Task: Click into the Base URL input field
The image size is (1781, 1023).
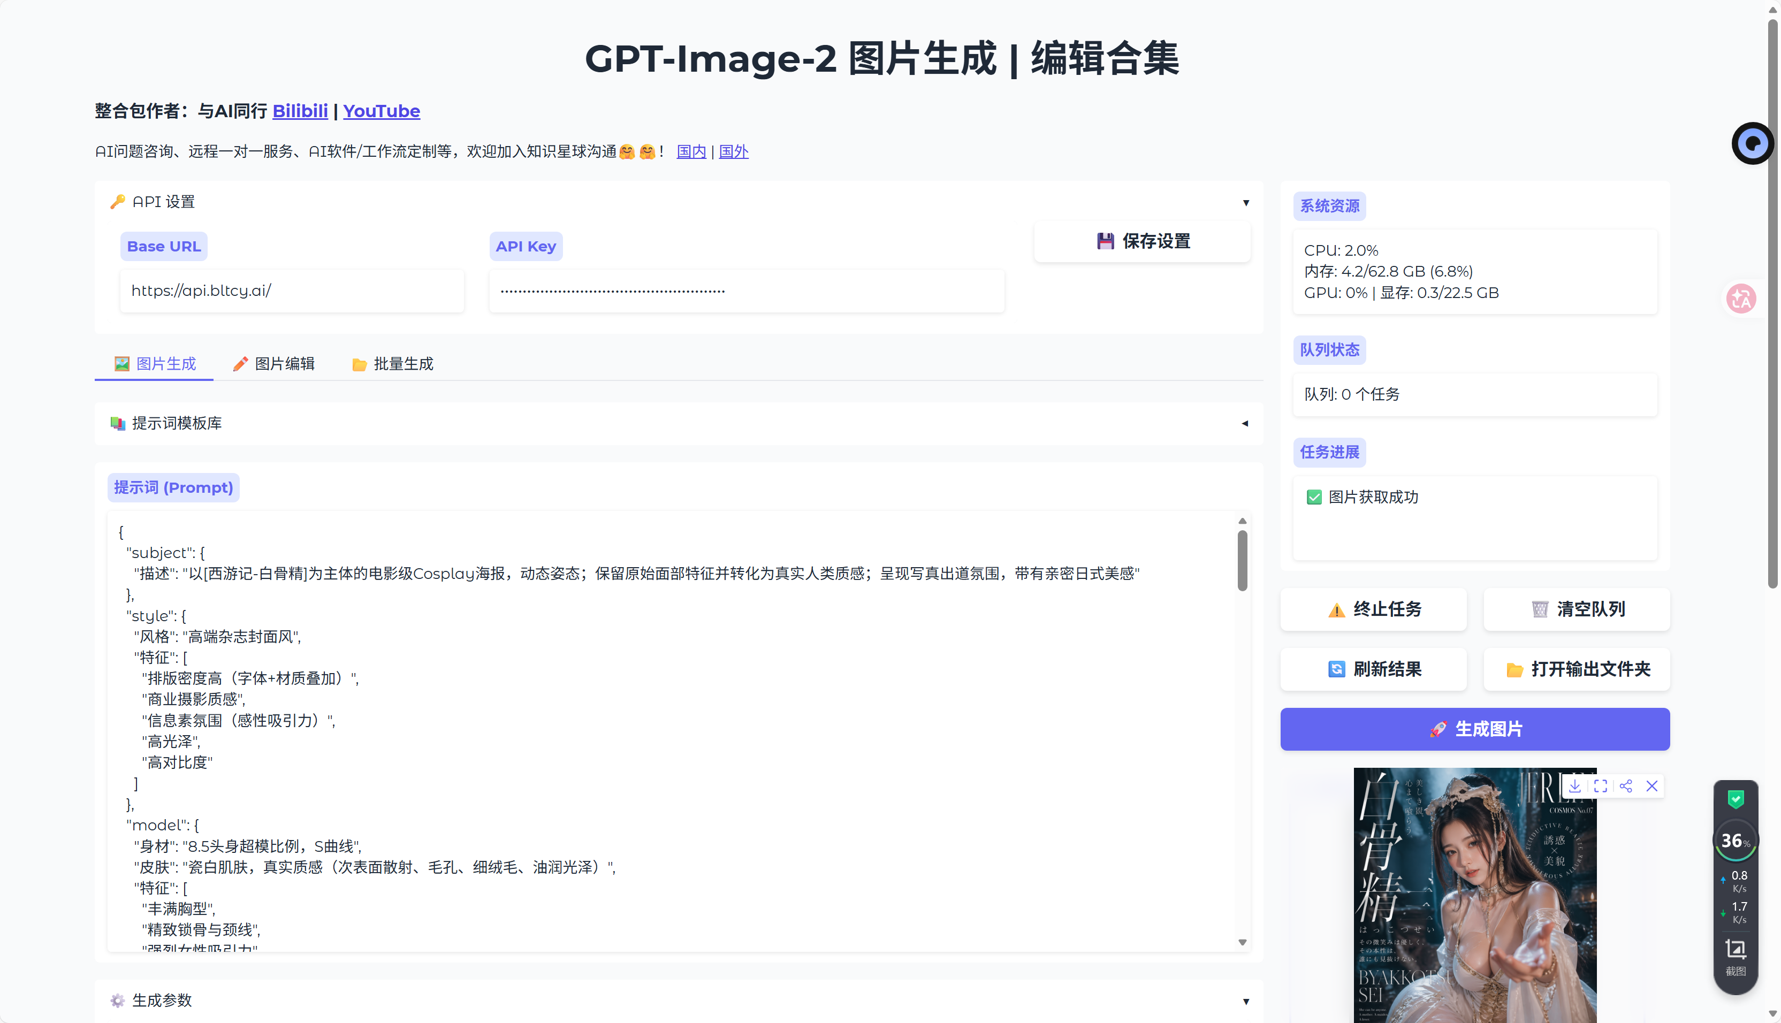Action: coord(292,291)
